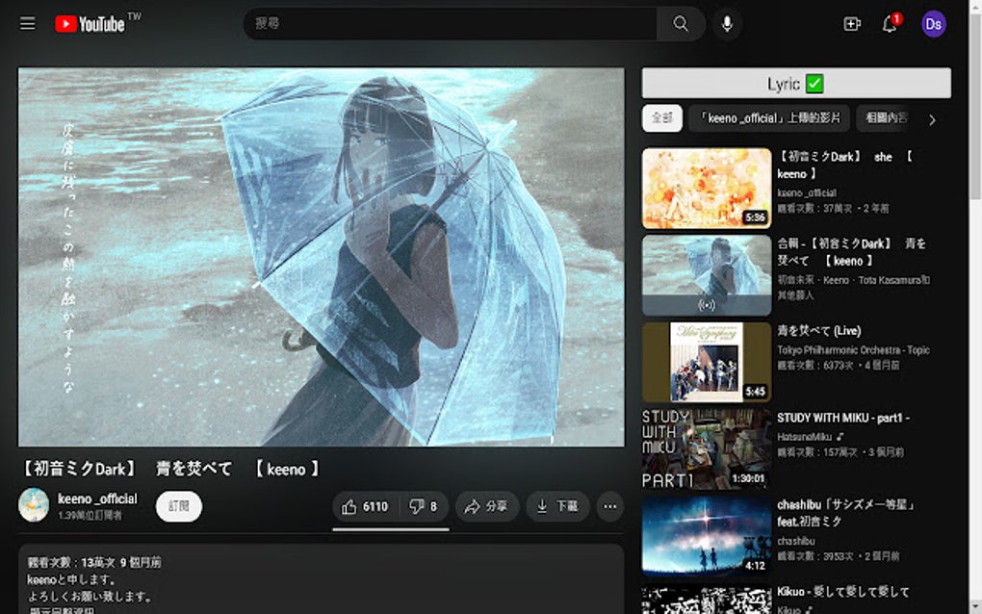
Task: Click the video description box
Action: (x=322, y=579)
